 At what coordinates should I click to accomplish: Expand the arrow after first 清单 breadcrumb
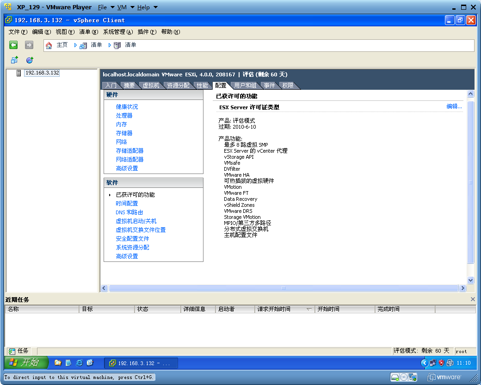(110, 45)
